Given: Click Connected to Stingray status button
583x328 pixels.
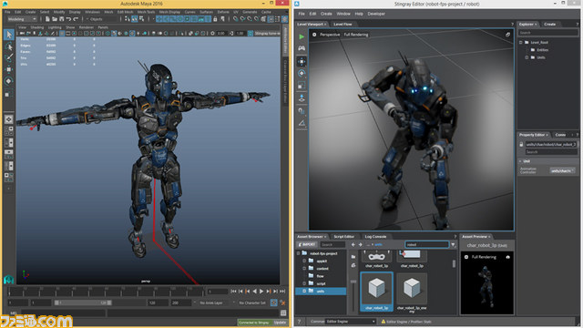Looking at the screenshot, I should (x=255, y=322).
